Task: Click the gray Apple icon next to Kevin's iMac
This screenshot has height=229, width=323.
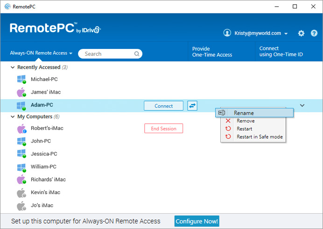Action: pyautogui.click(x=21, y=193)
